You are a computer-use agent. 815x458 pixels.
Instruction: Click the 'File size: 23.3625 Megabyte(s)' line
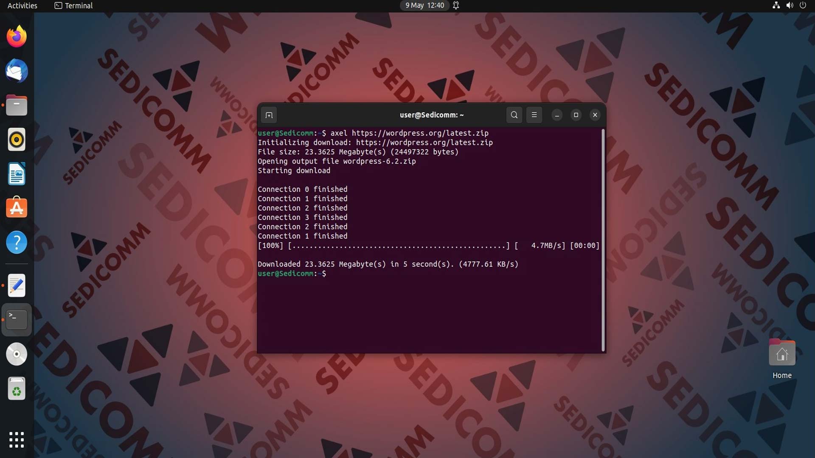click(x=358, y=152)
